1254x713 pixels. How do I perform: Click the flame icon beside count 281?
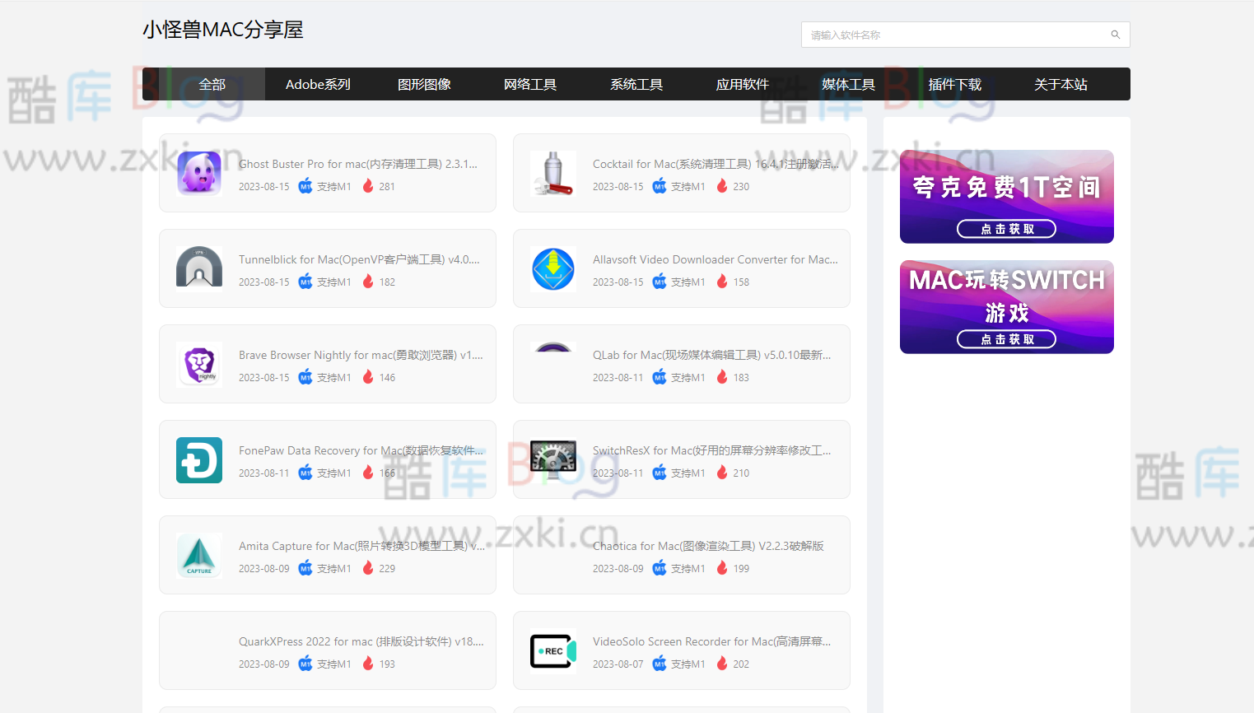click(x=367, y=186)
